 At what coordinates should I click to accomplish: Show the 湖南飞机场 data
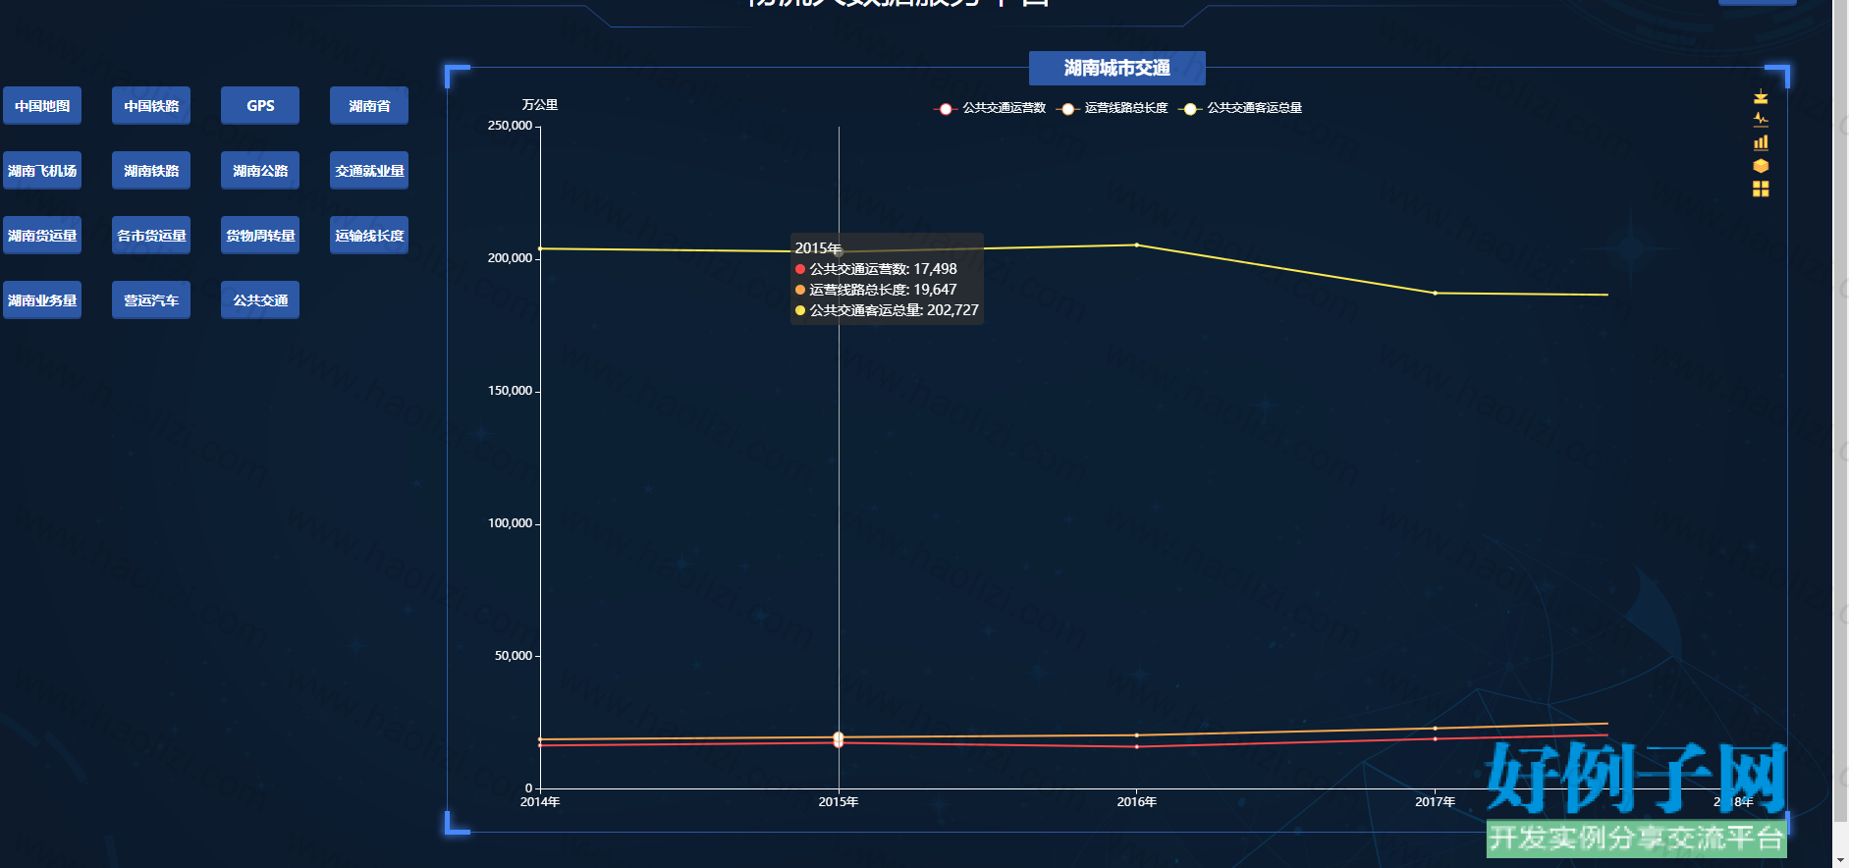pyautogui.click(x=42, y=171)
